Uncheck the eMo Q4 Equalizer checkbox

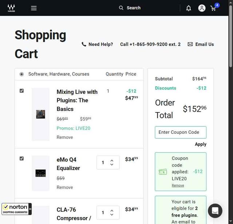point(21,158)
